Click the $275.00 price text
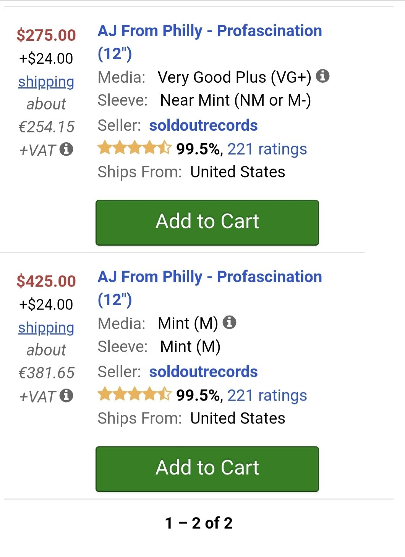 46,35
